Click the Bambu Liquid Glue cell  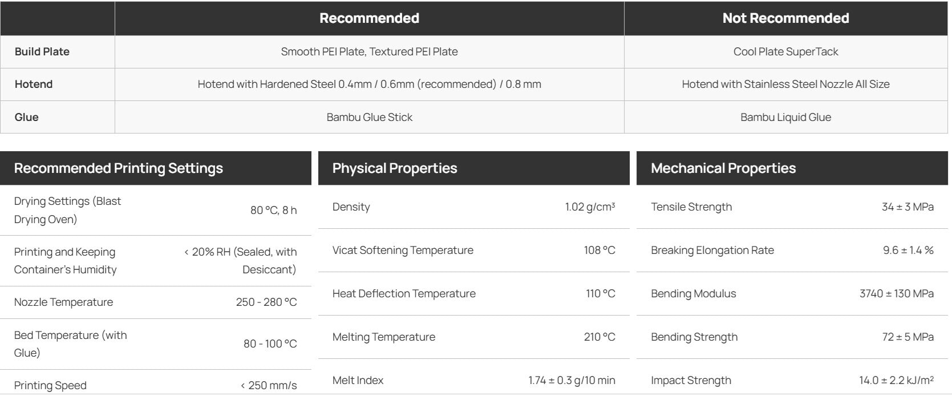pyautogui.click(x=785, y=117)
